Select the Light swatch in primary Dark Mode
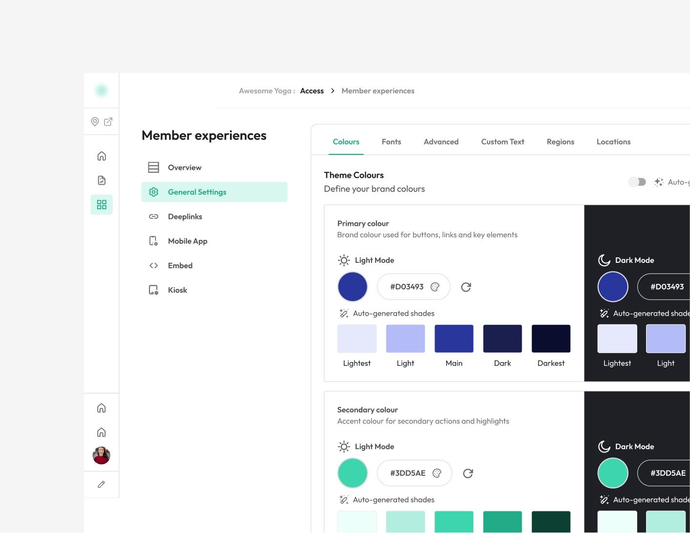The width and height of the screenshot is (690, 533). (x=666, y=339)
